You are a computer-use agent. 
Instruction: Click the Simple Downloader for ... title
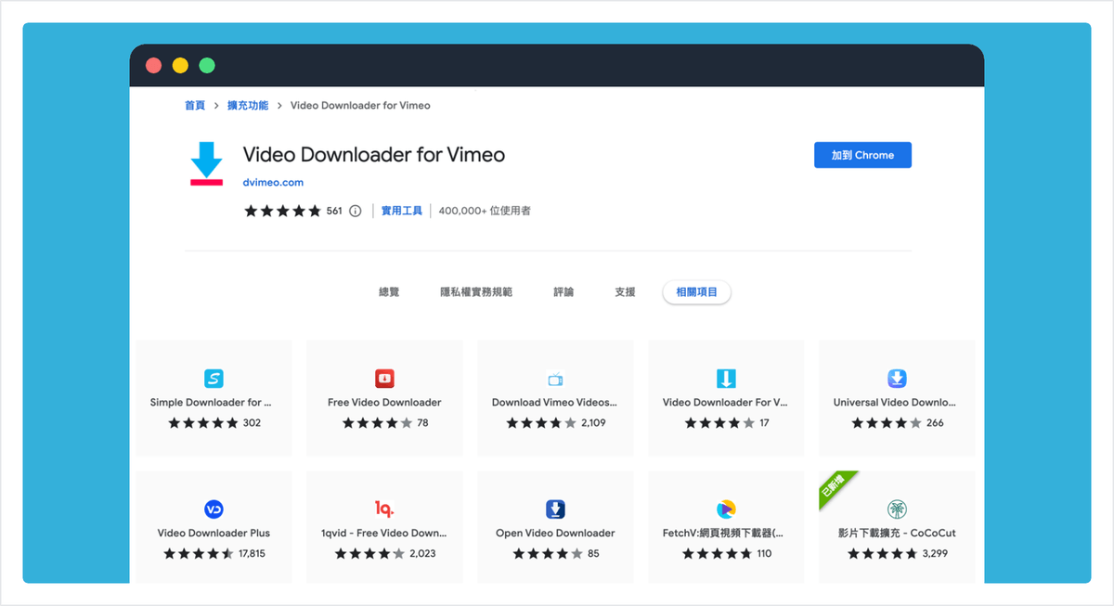(x=212, y=403)
